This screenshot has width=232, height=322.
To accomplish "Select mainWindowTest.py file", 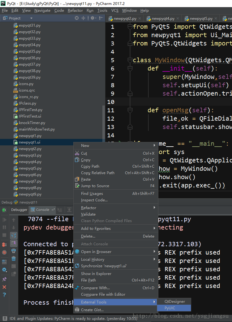I will (x=37, y=129).
